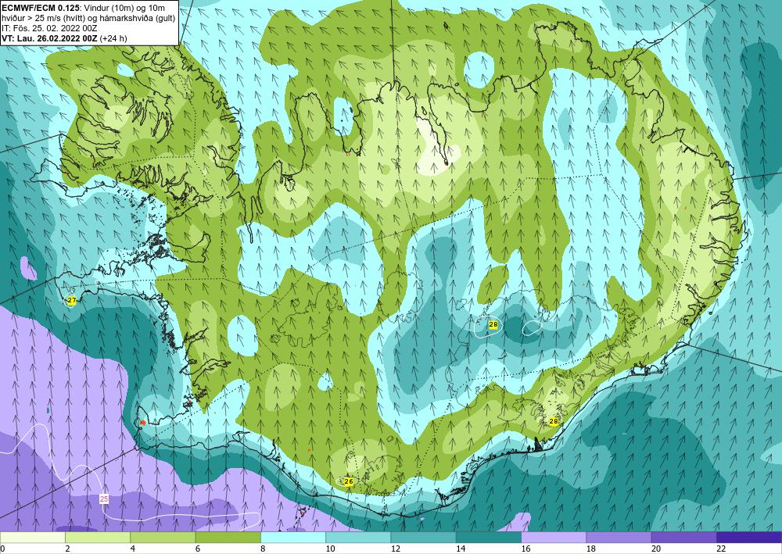Click the "(+24 h)" forecast offset text
Viewport: 782px width, 554px height.
click(x=113, y=38)
